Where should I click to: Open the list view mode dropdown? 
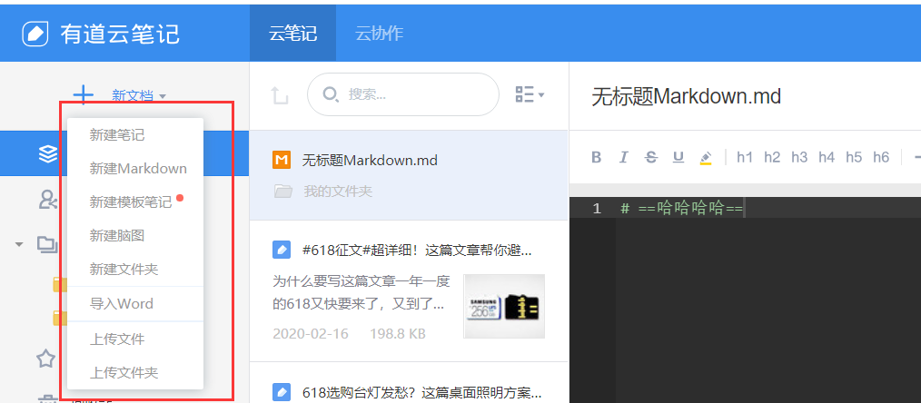(530, 94)
